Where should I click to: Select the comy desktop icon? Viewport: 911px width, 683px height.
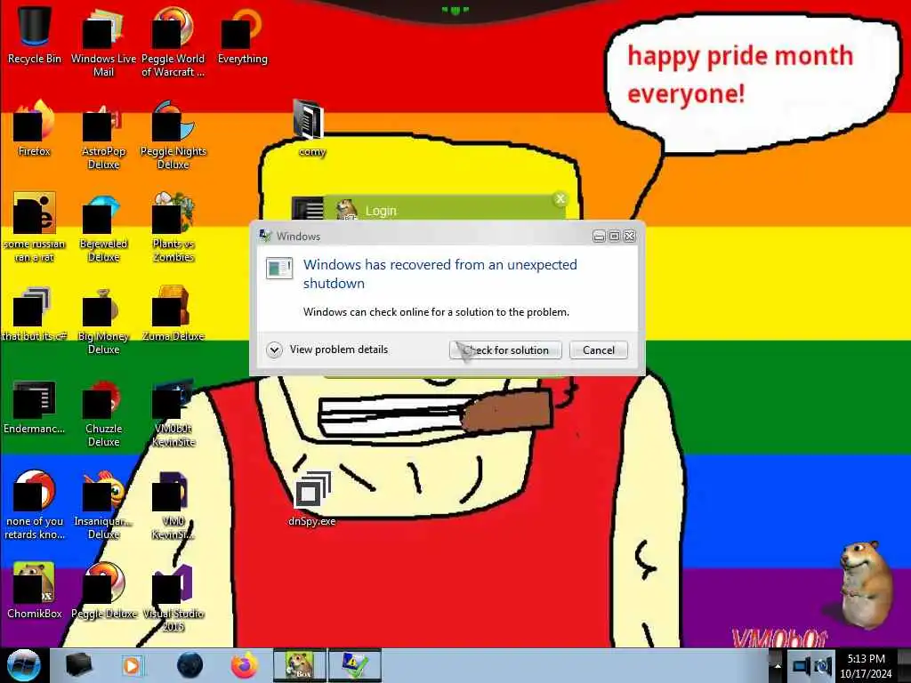click(x=311, y=128)
